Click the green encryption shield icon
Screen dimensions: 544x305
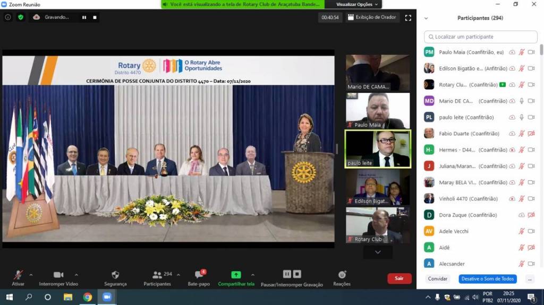(x=21, y=17)
